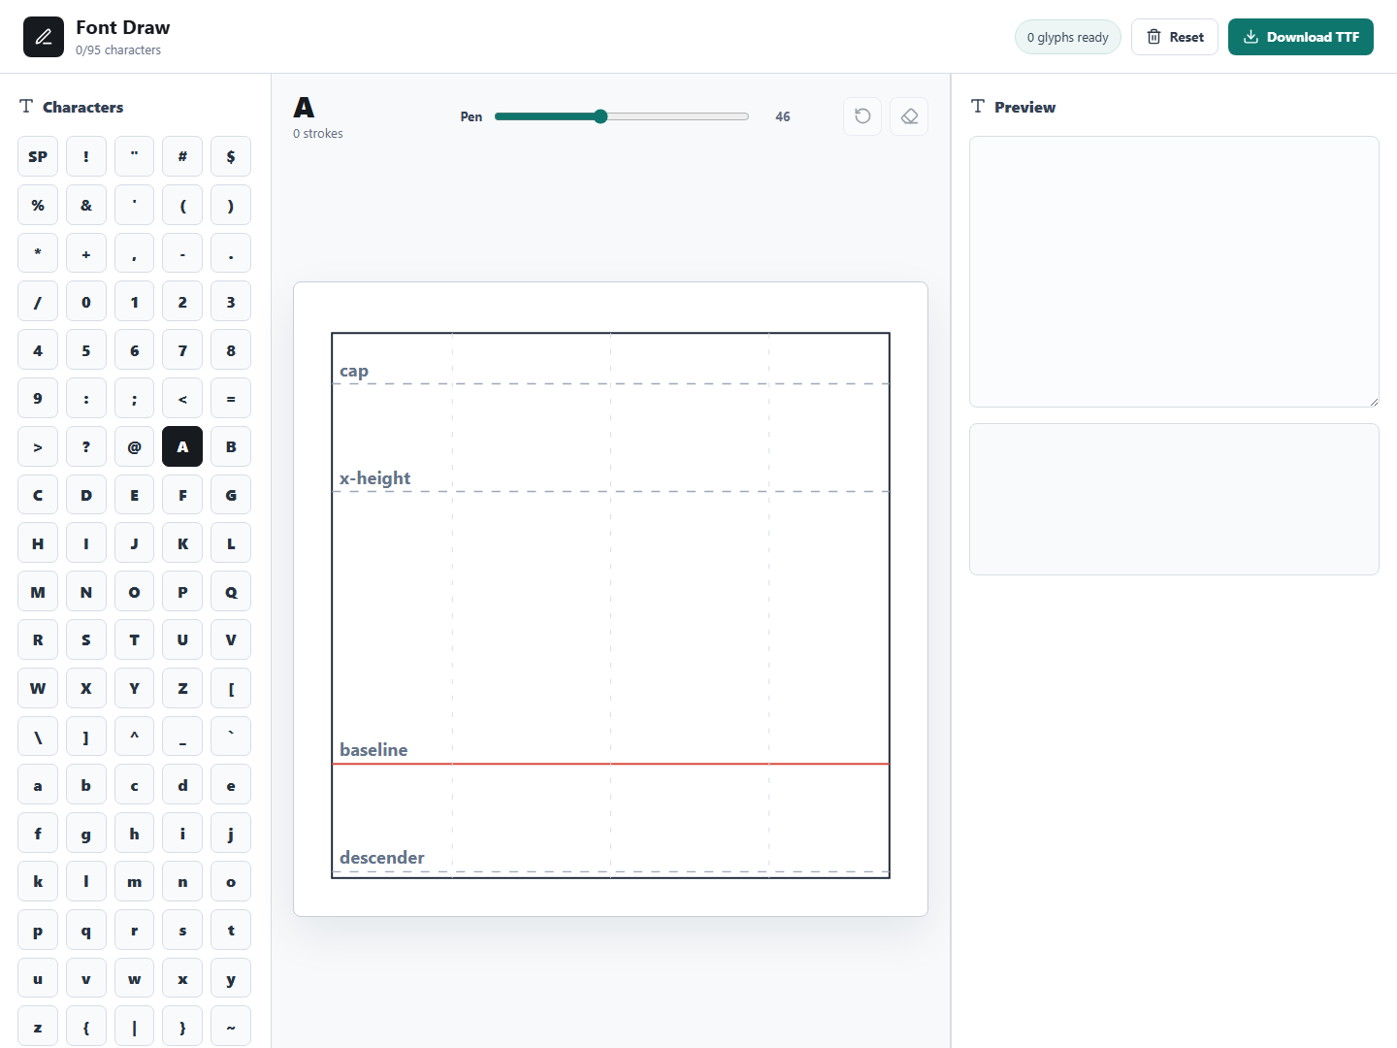Viewport: 1397px width, 1048px height.
Task: Download the TTF font file
Action: point(1301,37)
